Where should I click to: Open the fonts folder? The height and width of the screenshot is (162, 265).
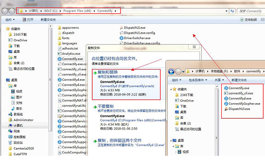pyautogui.click(x=64, y=38)
